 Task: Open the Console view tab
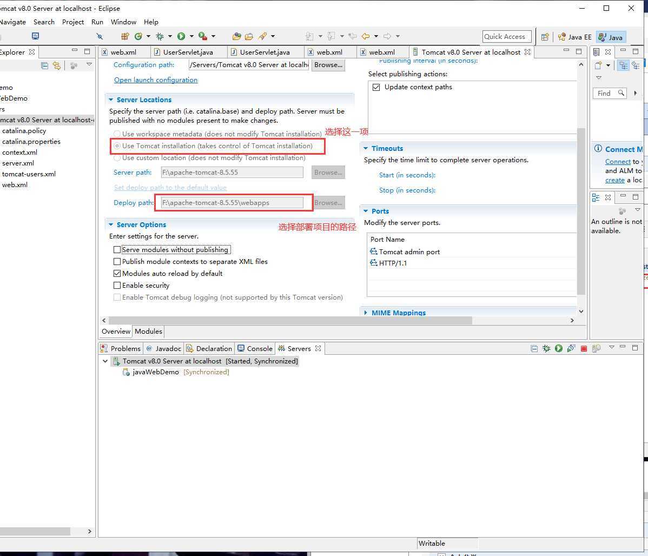255,348
